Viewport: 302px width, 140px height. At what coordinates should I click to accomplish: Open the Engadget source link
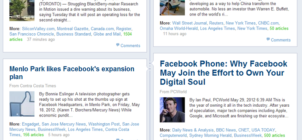31,124
